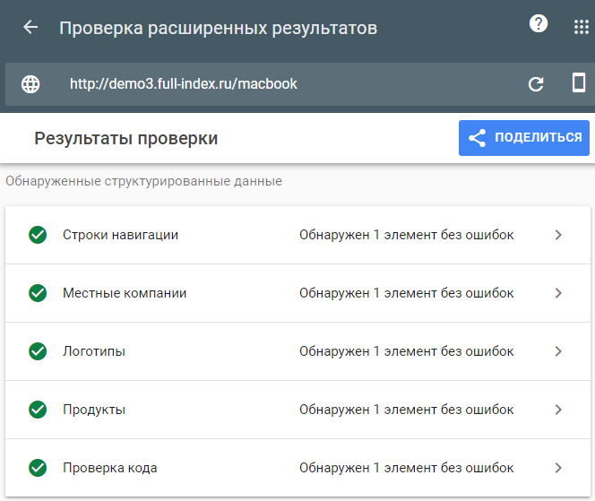This screenshot has height=501, width=595.
Task: Expand the Продукты row chevron
Action: tap(558, 410)
